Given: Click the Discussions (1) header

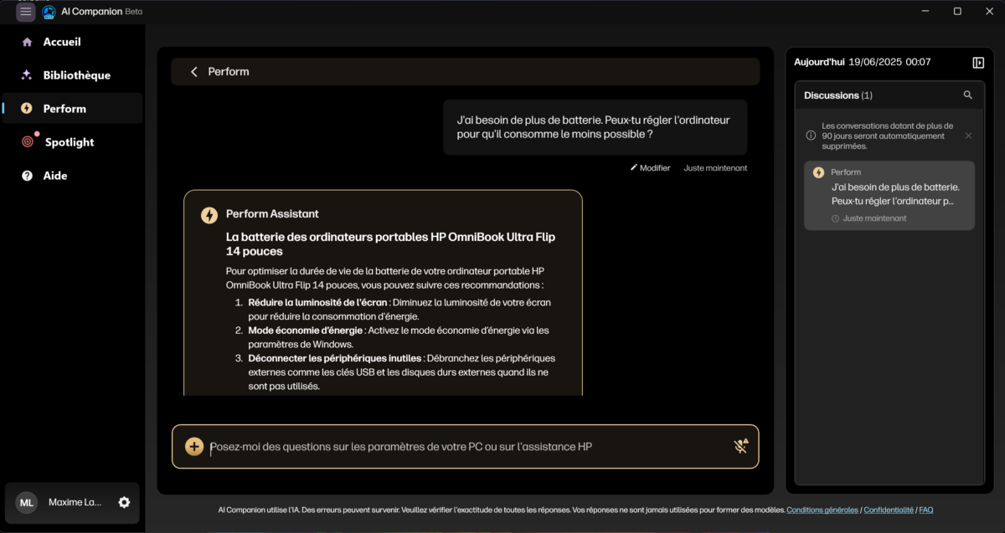Looking at the screenshot, I should pos(838,95).
